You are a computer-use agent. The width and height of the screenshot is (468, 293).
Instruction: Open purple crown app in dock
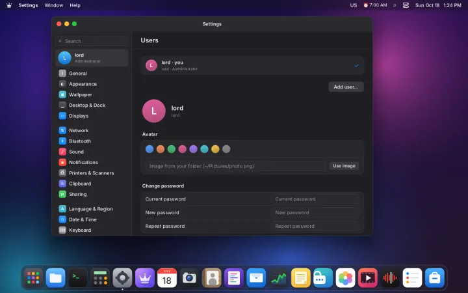coord(145,278)
